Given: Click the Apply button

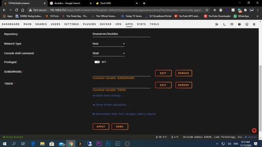Looking at the screenshot, I should (x=101, y=127).
